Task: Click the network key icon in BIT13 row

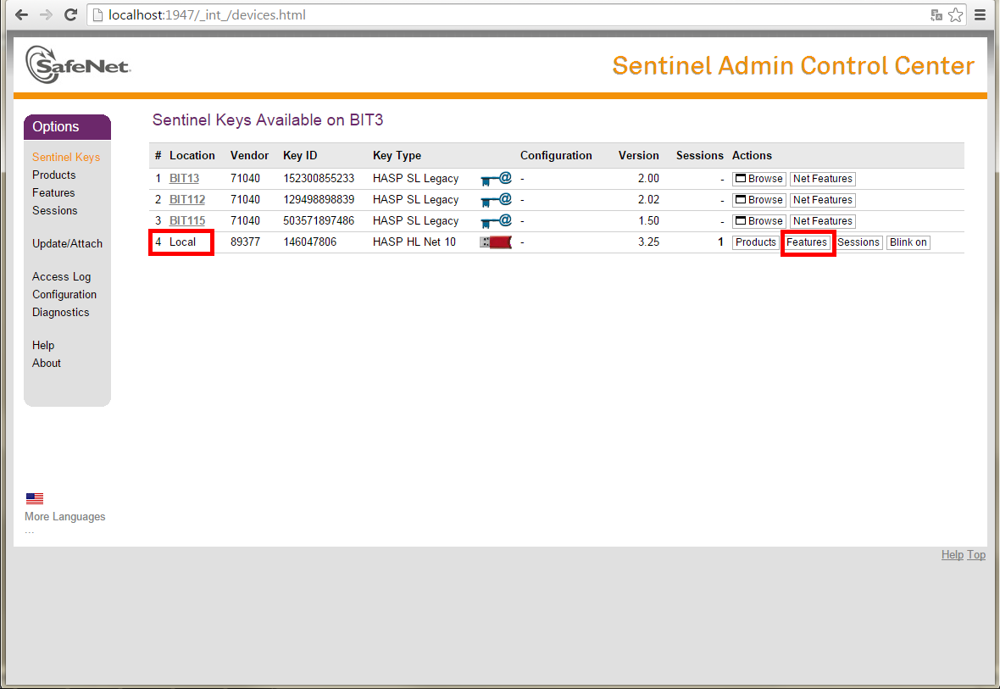Action: tap(496, 179)
